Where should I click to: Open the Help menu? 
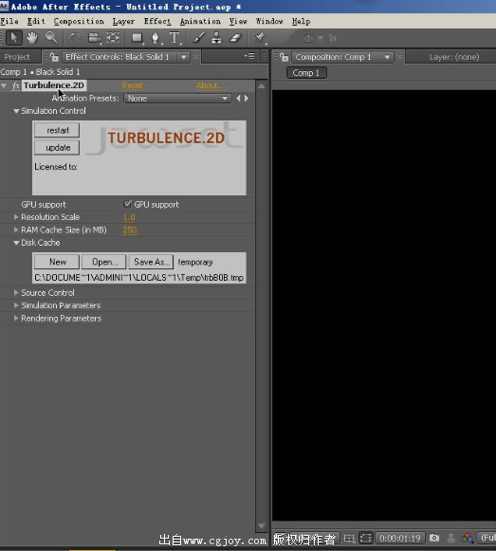click(x=301, y=21)
